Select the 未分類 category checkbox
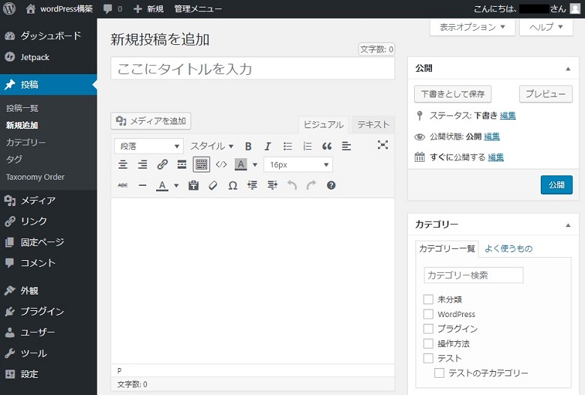The width and height of the screenshot is (585, 395). (428, 299)
